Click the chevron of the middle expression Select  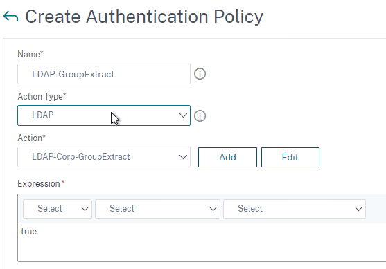click(213, 209)
